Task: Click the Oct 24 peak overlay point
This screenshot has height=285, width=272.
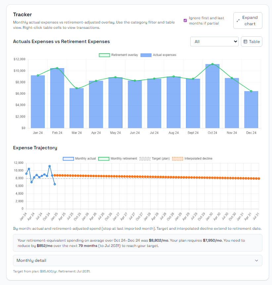Action: point(212,64)
